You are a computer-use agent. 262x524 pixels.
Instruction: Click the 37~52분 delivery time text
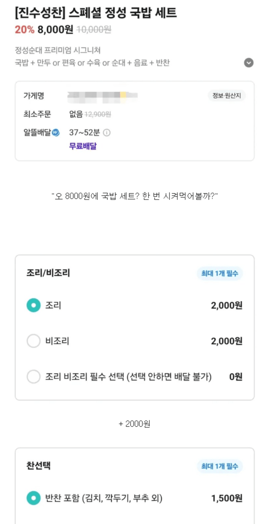point(84,133)
